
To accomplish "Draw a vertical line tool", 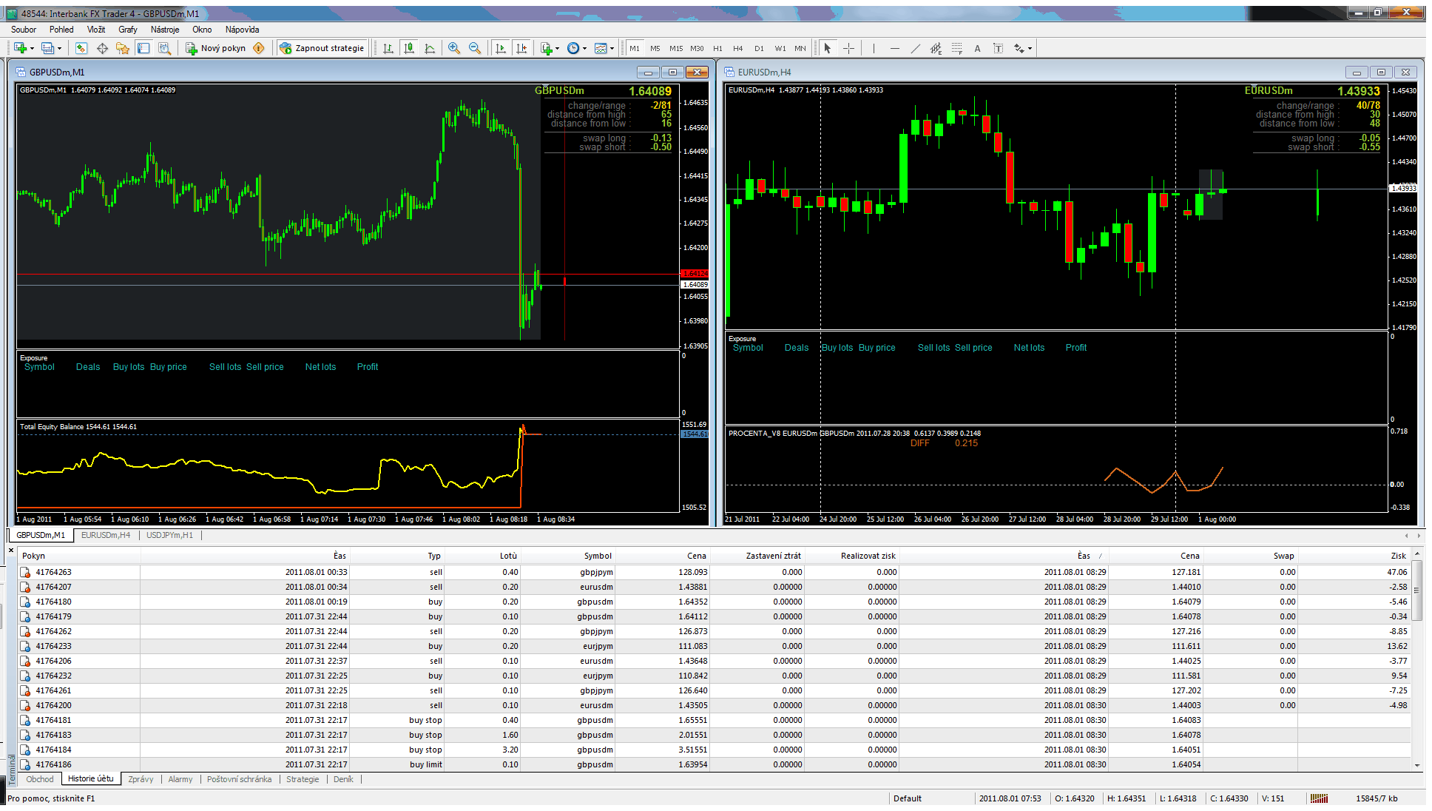I will click(x=874, y=48).
